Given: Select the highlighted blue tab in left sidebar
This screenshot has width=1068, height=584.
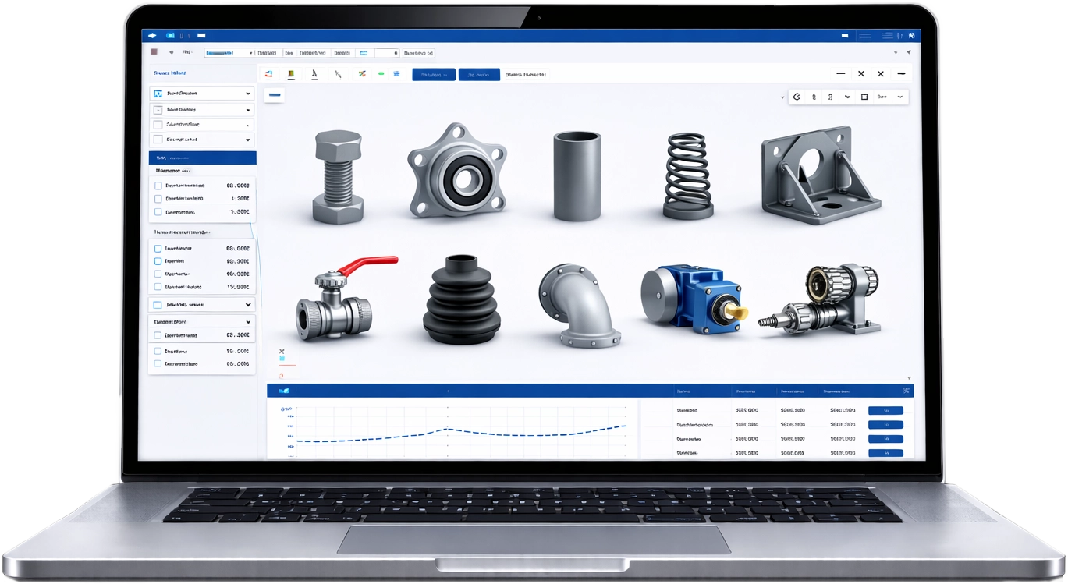Looking at the screenshot, I should tap(202, 158).
